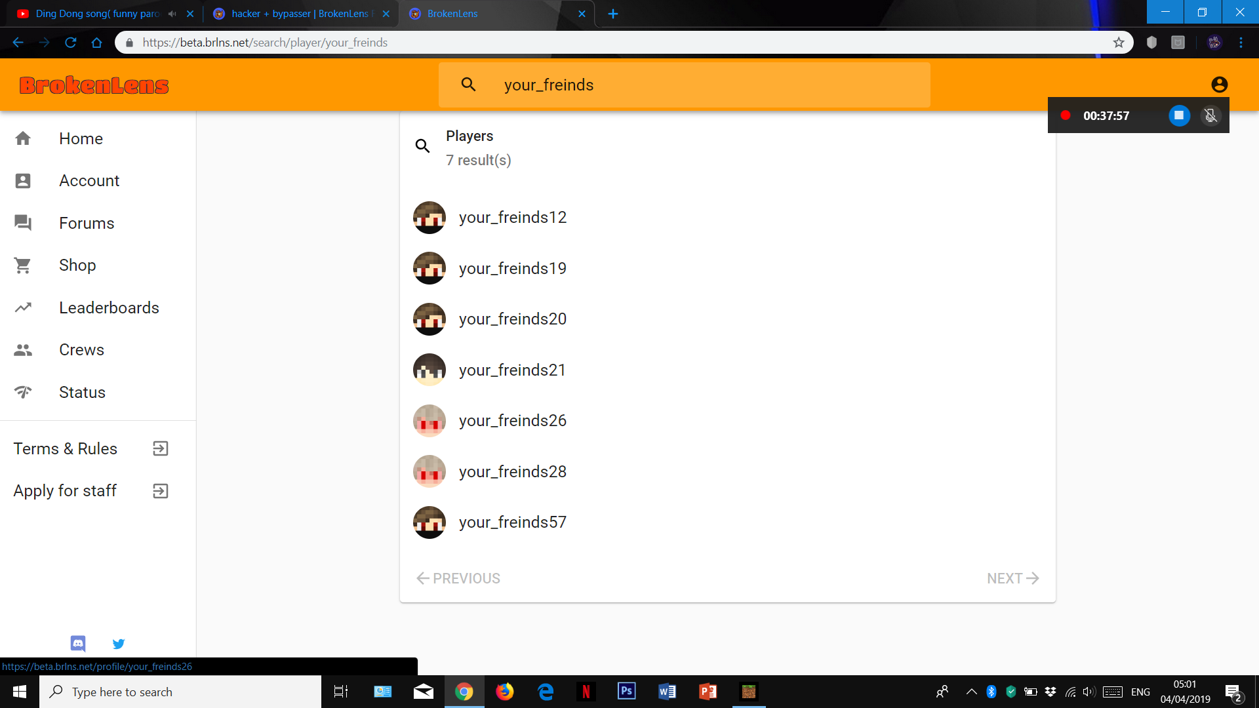1259x708 pixels.
Task: Click the search magnifier in the orange search bar
Action: coord(468,85)
